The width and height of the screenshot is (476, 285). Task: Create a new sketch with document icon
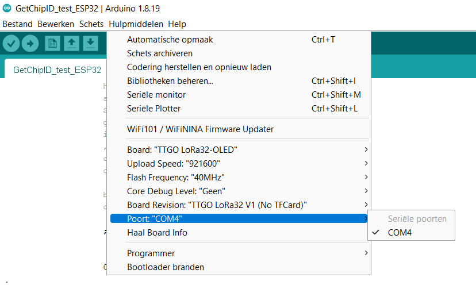[x=52, y=44]
